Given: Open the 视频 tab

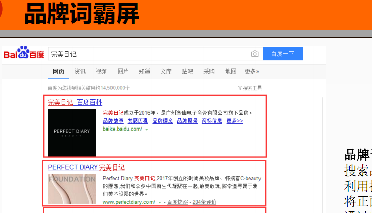Looking at the screenshot, I should [101, 71].
